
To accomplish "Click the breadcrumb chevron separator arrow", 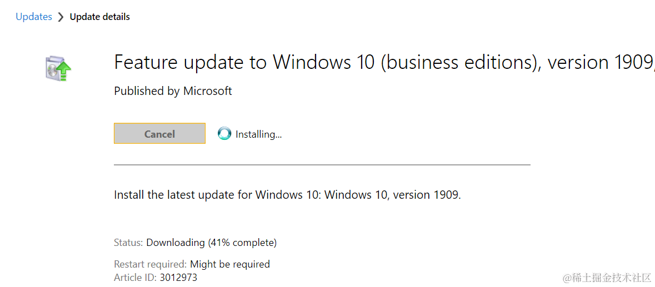I will (61, 17).
